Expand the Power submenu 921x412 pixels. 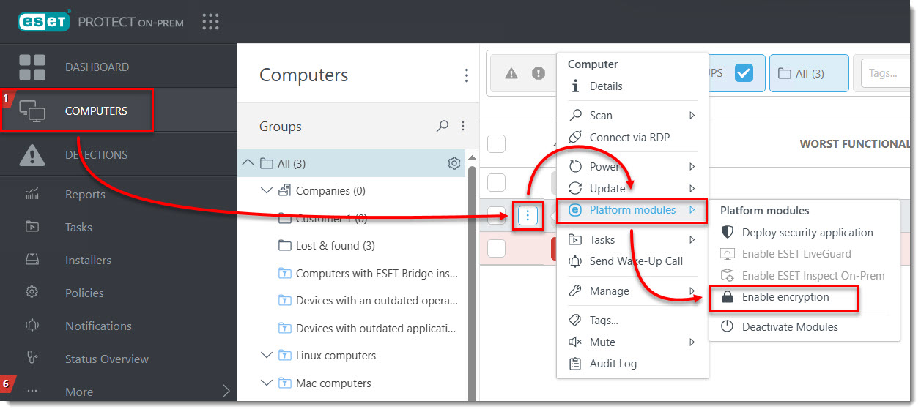click(x=633, y=167)
